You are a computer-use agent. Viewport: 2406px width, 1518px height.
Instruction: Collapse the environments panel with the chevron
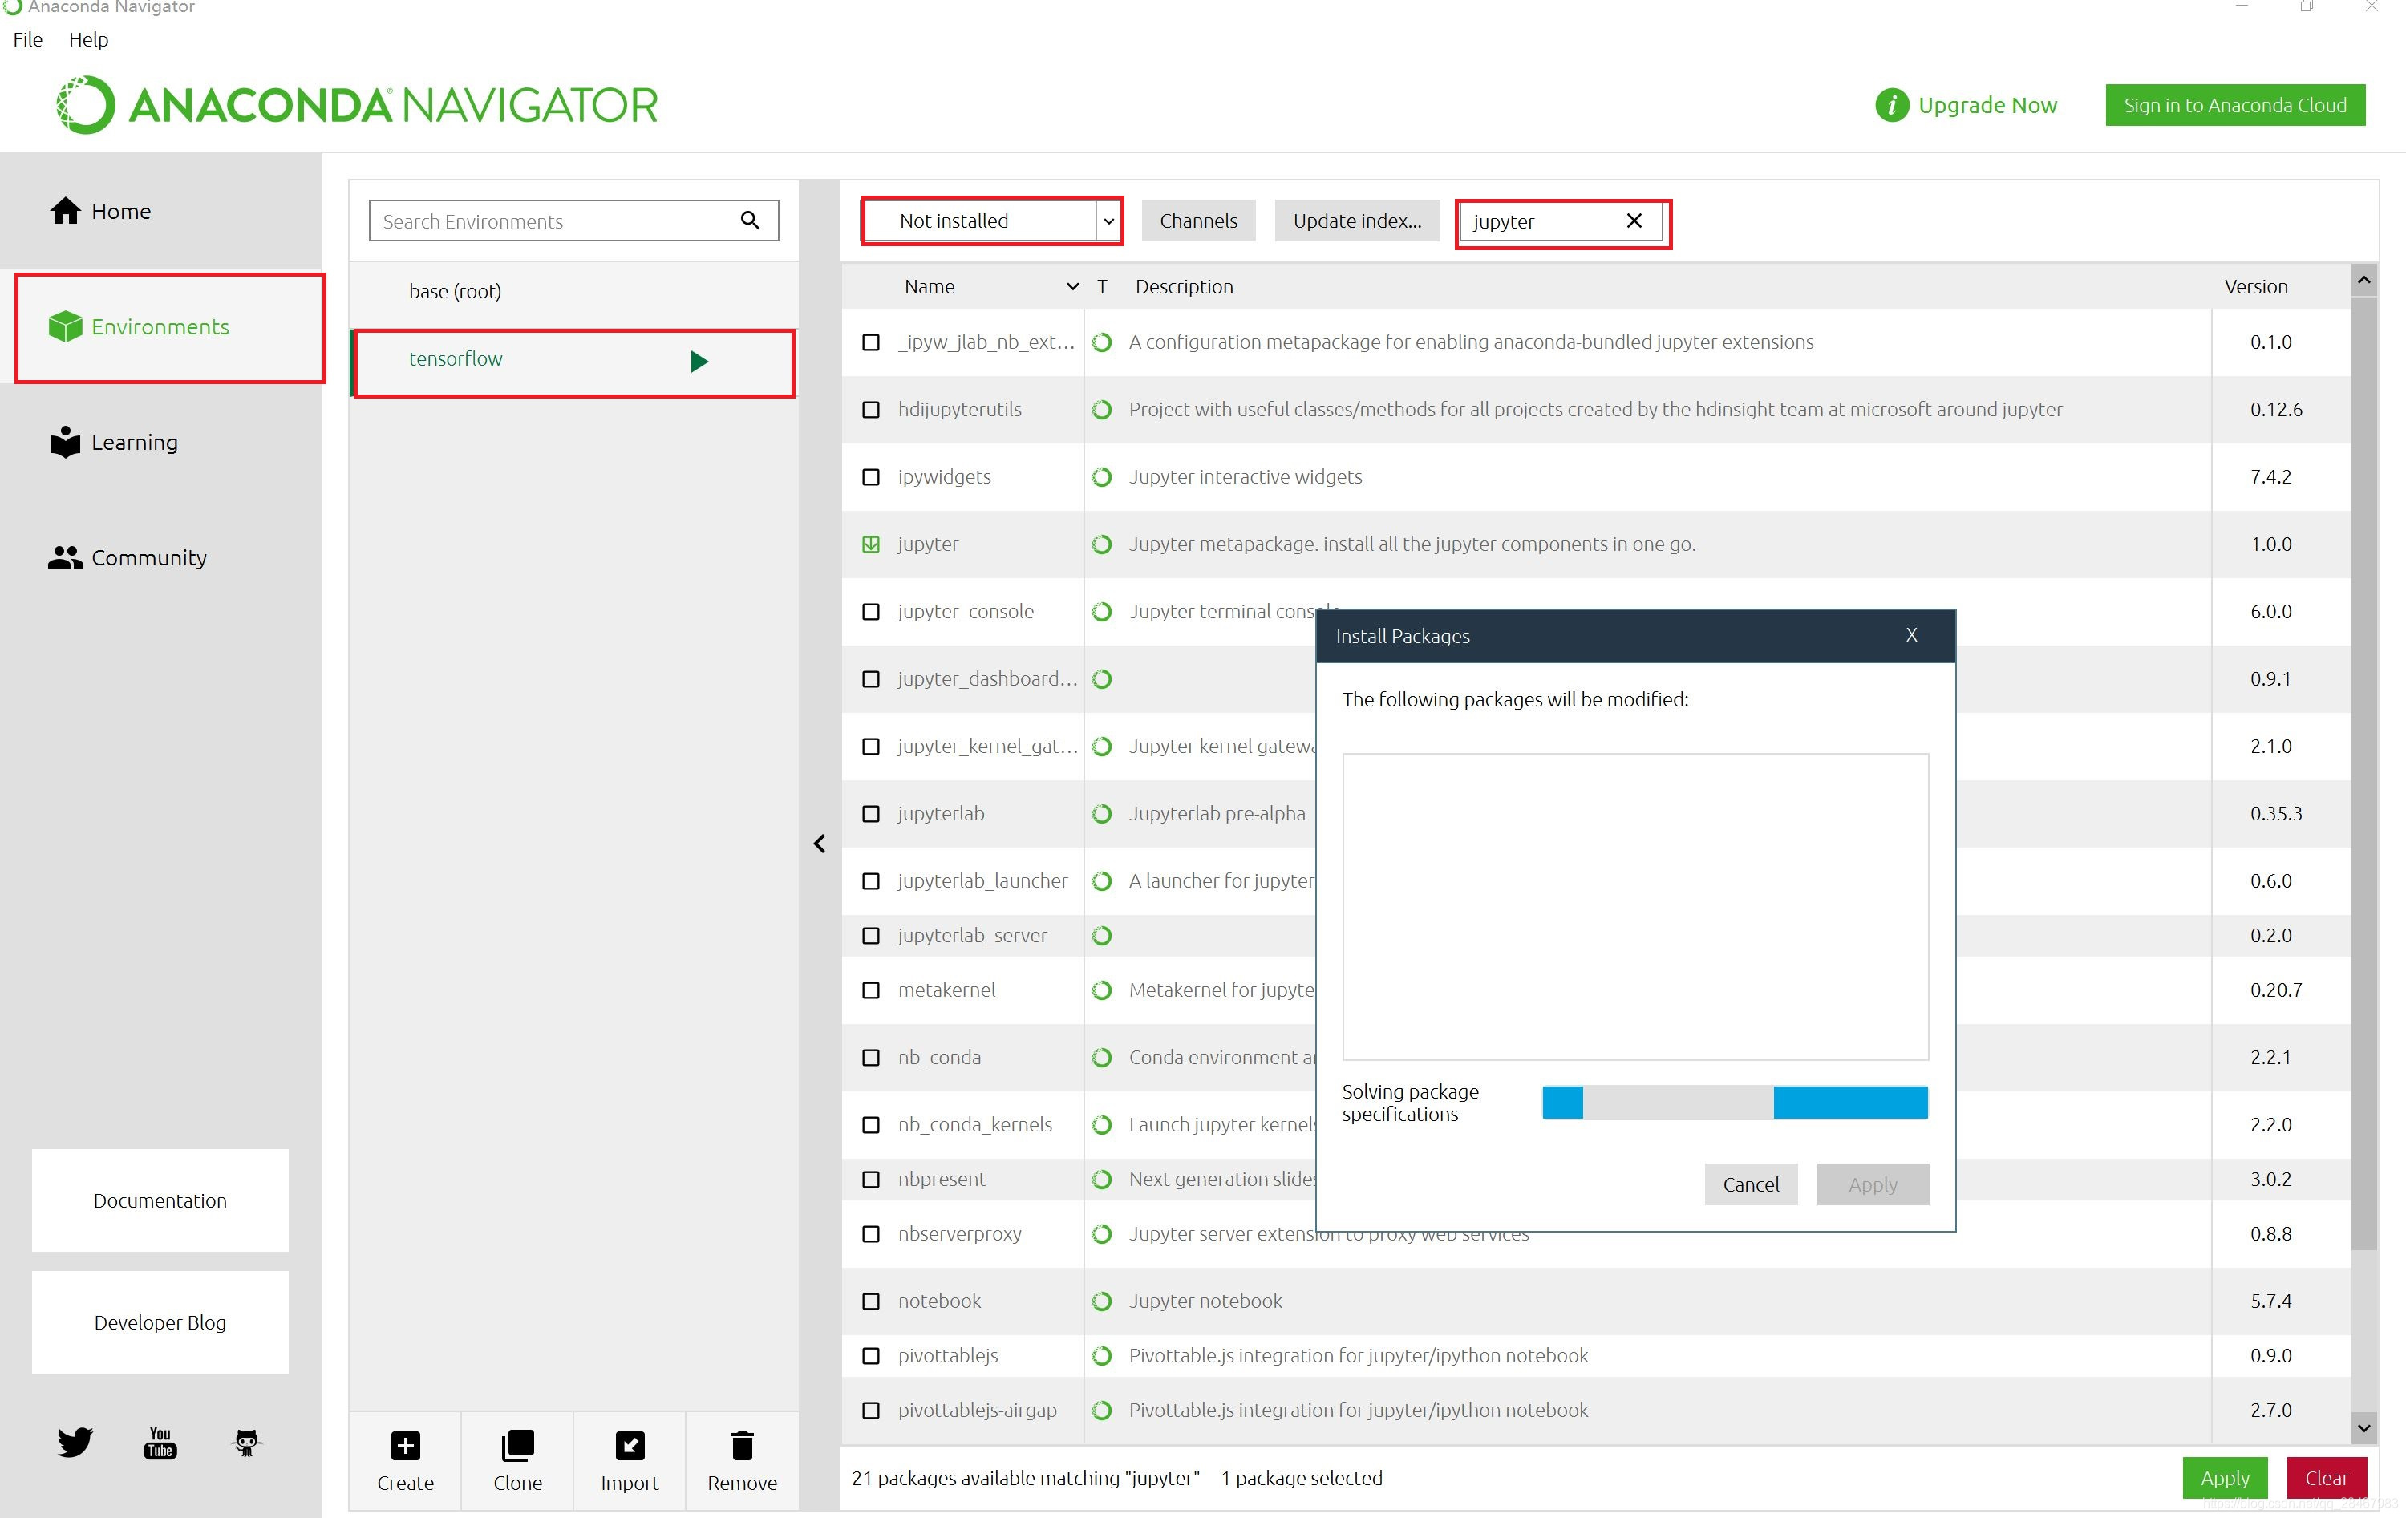pyautogui.click(x=820, y=844)
